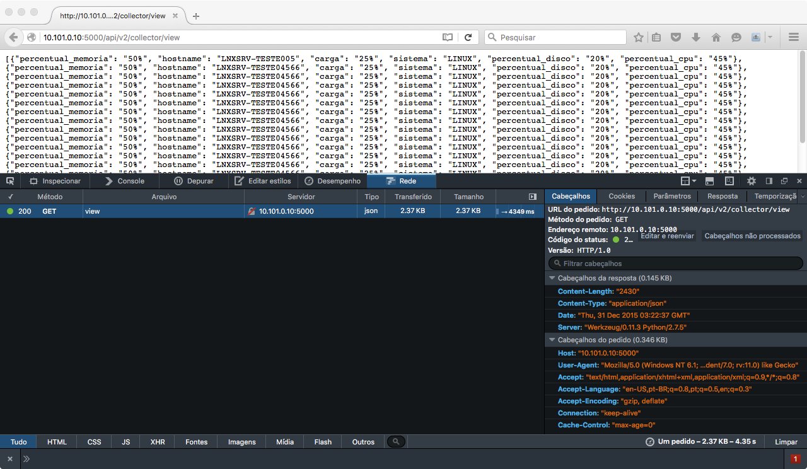807x469 pixels.
Task: Open the Firefox hamburger menu
Action: tap(794, 37)
